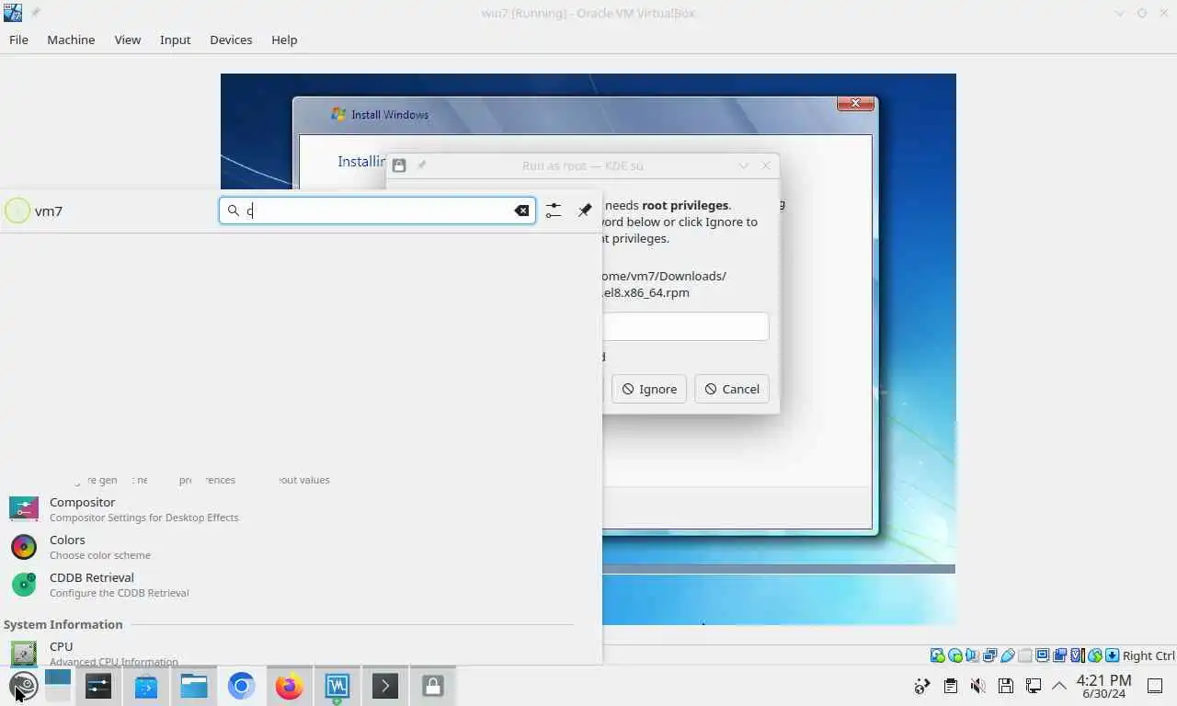Image resolution: width=1177 pixels, height=706 pixels.
Task: Pin the application launcher open
Action: (x=585, y=211)
